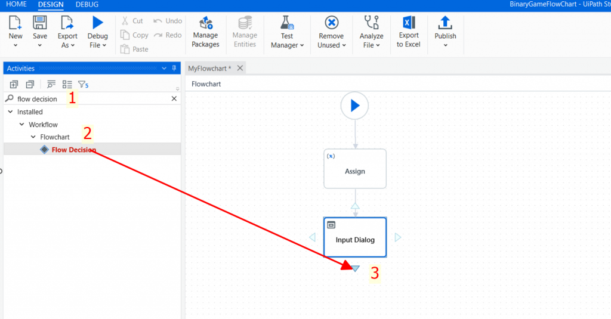Select the Start node circle

[354, 106]
